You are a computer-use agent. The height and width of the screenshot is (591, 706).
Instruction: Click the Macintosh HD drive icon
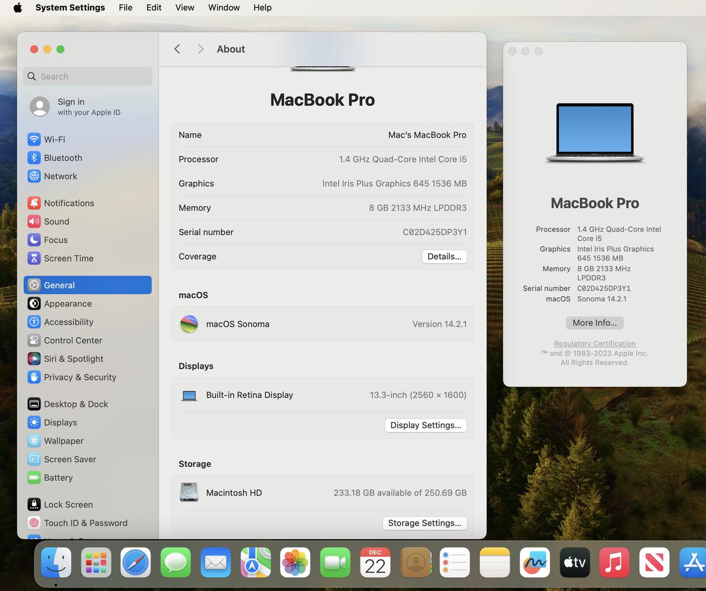189,493
